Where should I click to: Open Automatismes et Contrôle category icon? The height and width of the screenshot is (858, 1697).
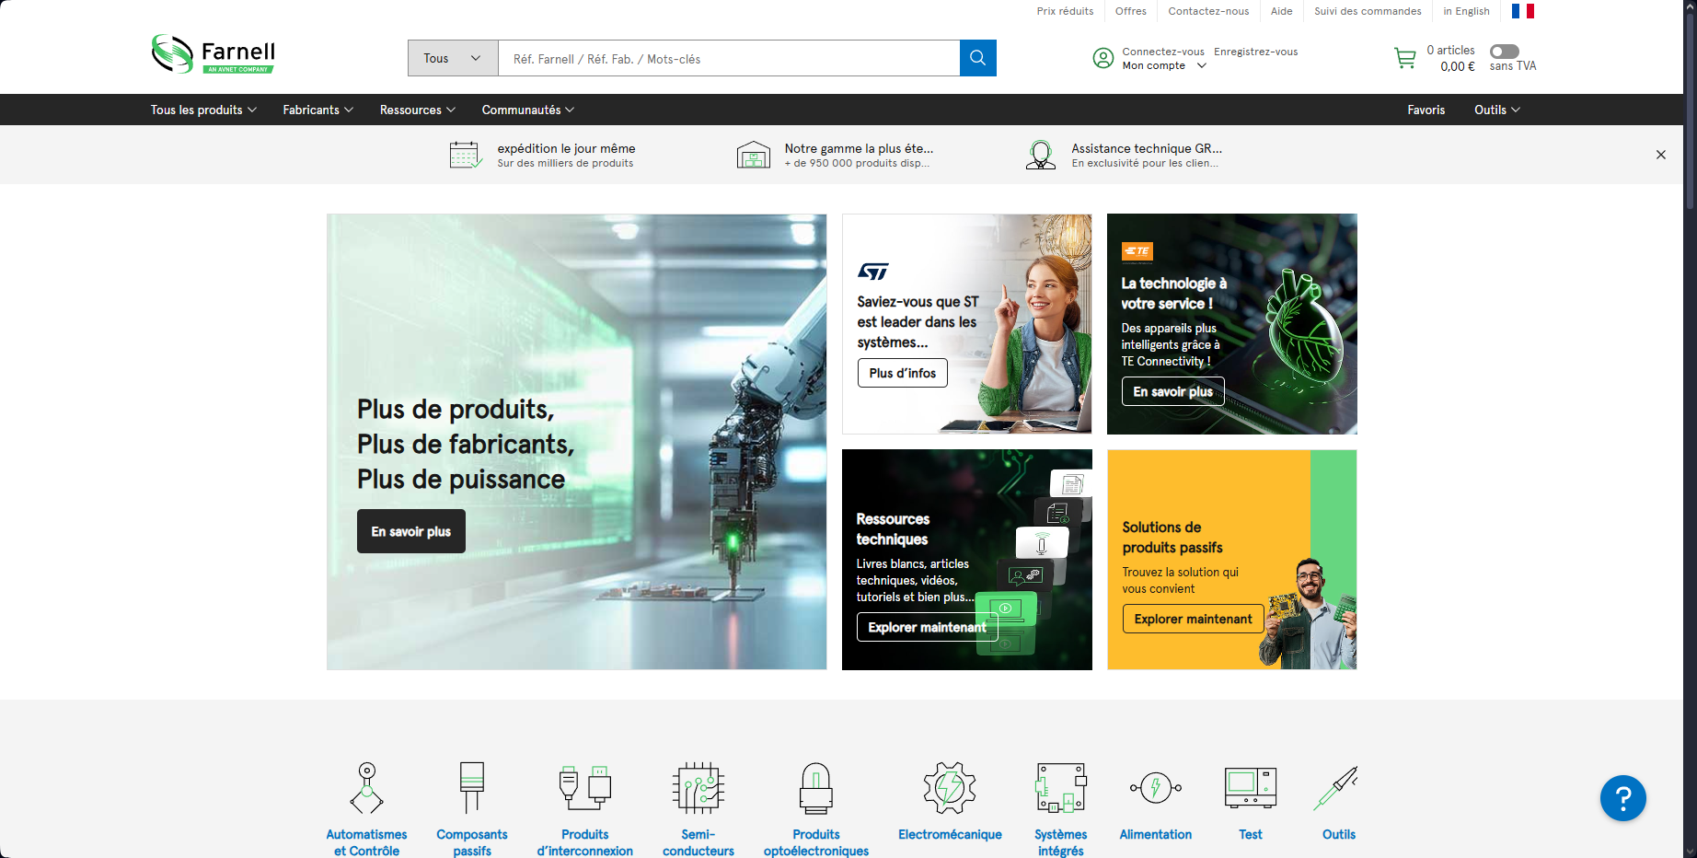pyautogui.click(x=366, y=787)
